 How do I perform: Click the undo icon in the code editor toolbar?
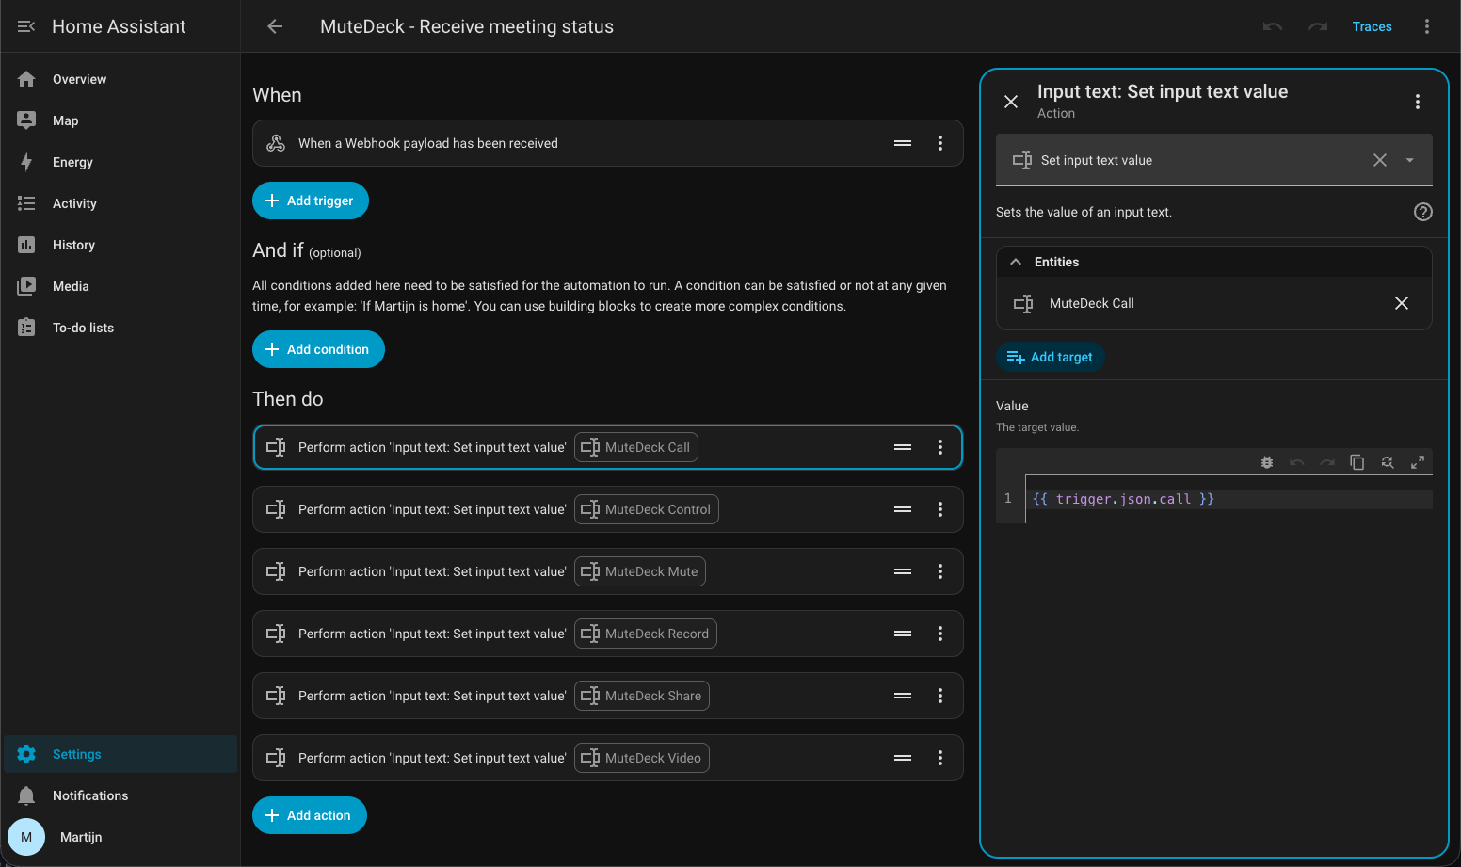1297,462
